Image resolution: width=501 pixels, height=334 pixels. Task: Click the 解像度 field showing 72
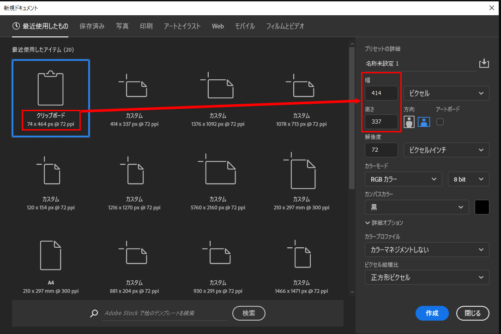pos(381,150)
